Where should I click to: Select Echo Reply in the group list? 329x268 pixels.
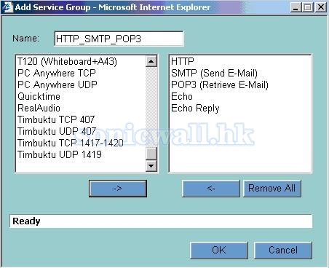click(195, 108)
